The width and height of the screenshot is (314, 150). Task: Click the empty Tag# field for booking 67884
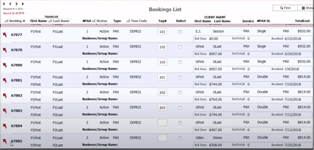[162, 123]
